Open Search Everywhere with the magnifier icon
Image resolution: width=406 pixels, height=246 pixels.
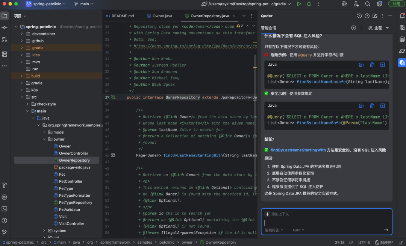click(368, 4)
